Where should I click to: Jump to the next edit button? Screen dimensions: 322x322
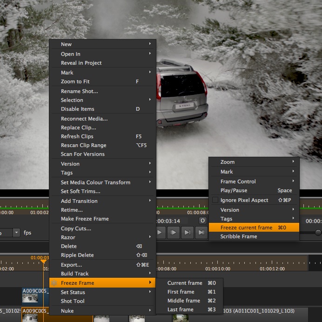[x=187, y=232]
